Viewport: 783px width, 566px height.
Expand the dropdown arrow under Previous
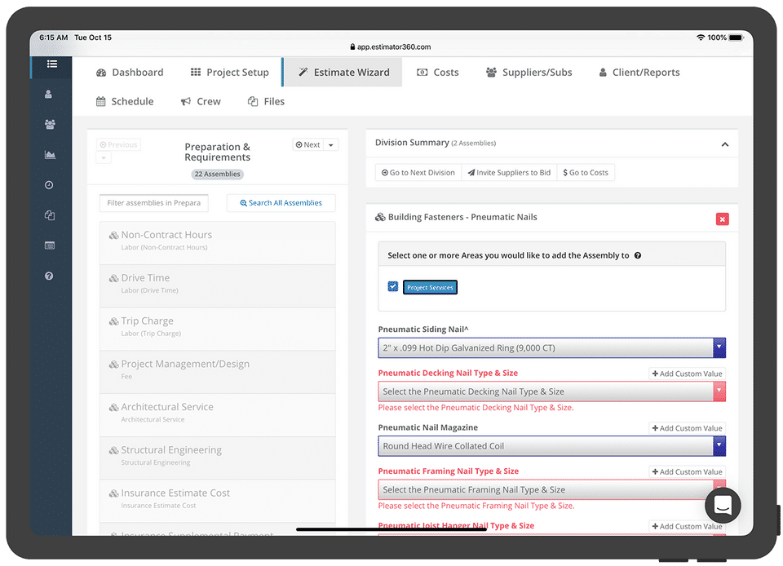[104, 157]
